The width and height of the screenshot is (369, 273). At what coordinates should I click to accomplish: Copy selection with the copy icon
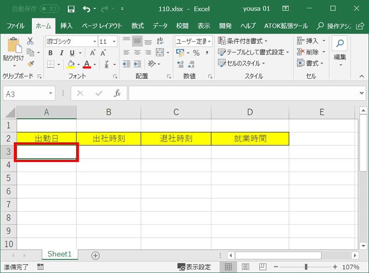(30, 52)
